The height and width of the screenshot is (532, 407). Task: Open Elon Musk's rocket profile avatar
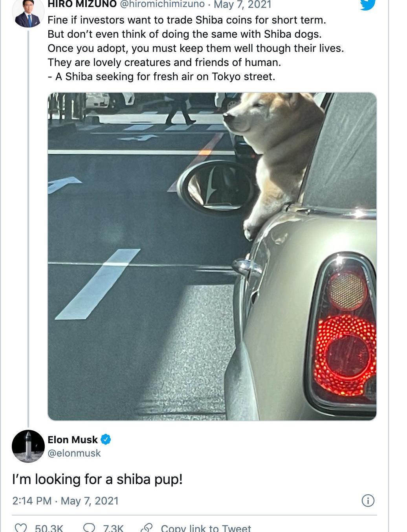coord(28,446)
